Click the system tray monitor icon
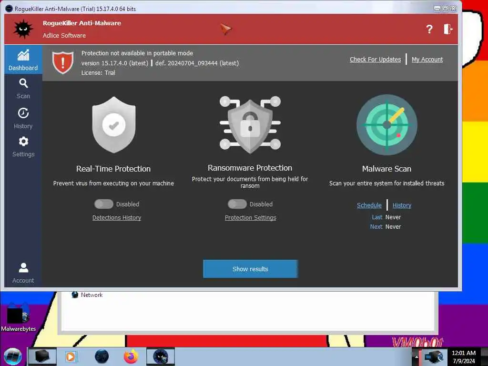 [x=434, y=356]
